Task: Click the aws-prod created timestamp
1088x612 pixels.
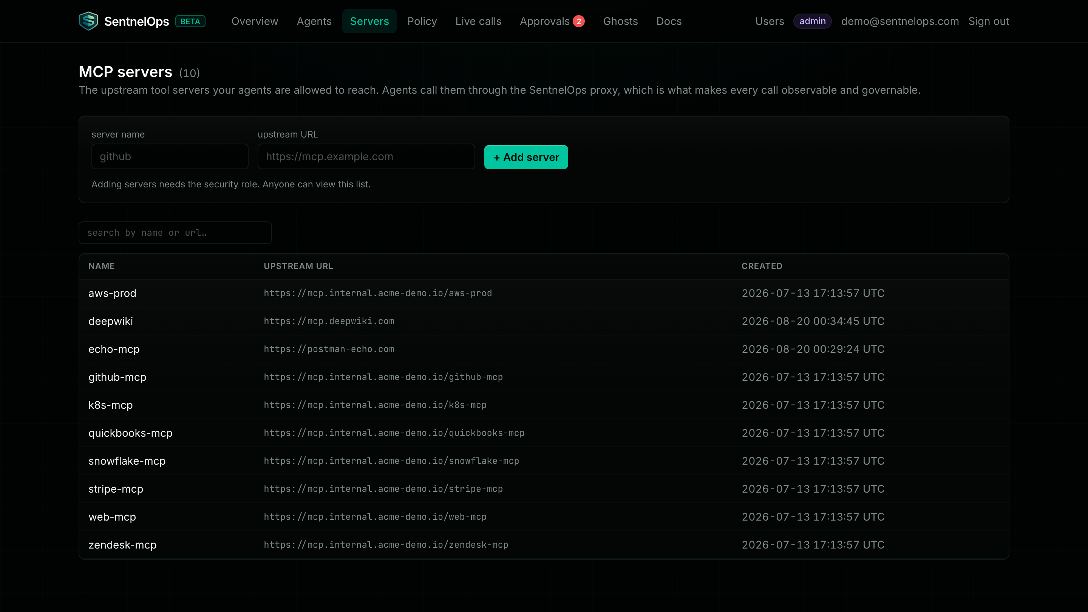Action: pos(813,293)
